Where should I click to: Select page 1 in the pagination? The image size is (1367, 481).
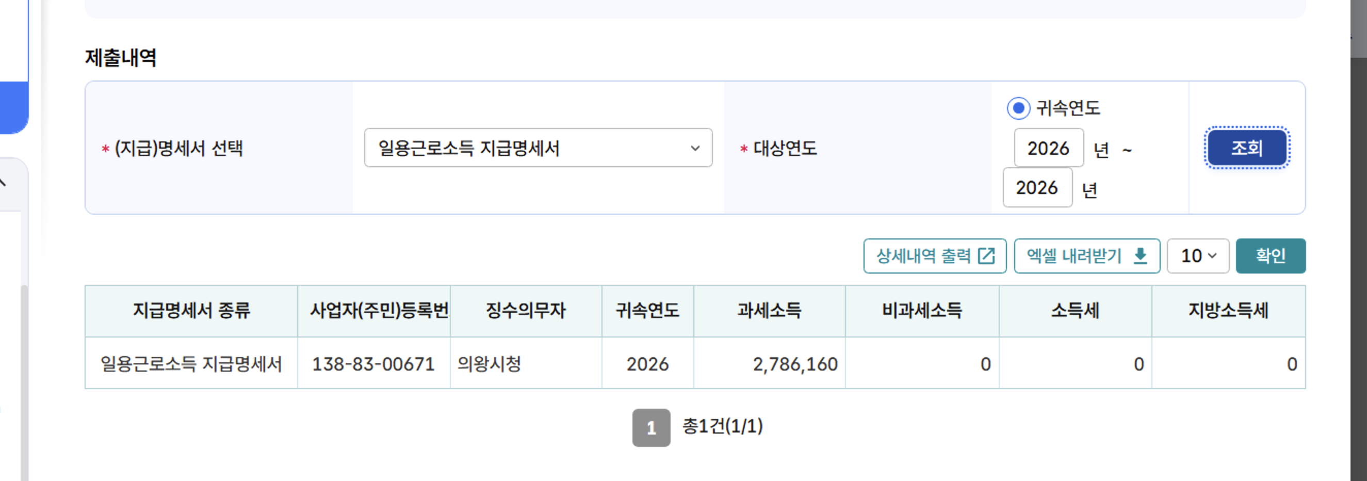pos(650,427)
